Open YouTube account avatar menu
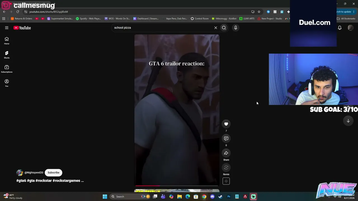358x201 pixels. [x=350, y=28]
